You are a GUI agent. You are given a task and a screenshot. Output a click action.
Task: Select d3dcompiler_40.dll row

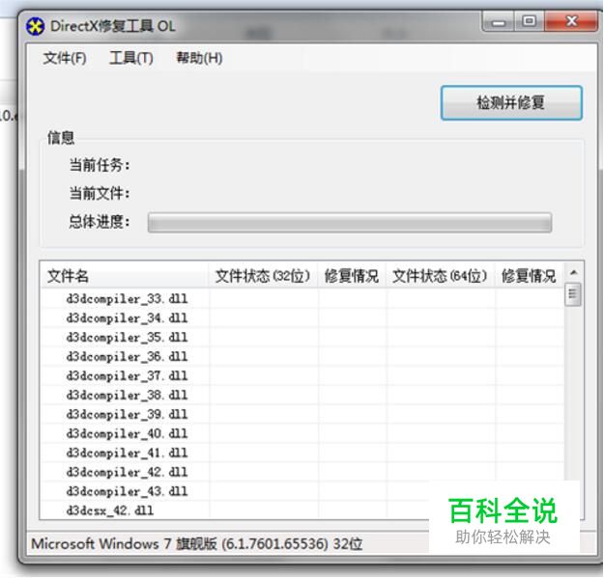(302, 433)
